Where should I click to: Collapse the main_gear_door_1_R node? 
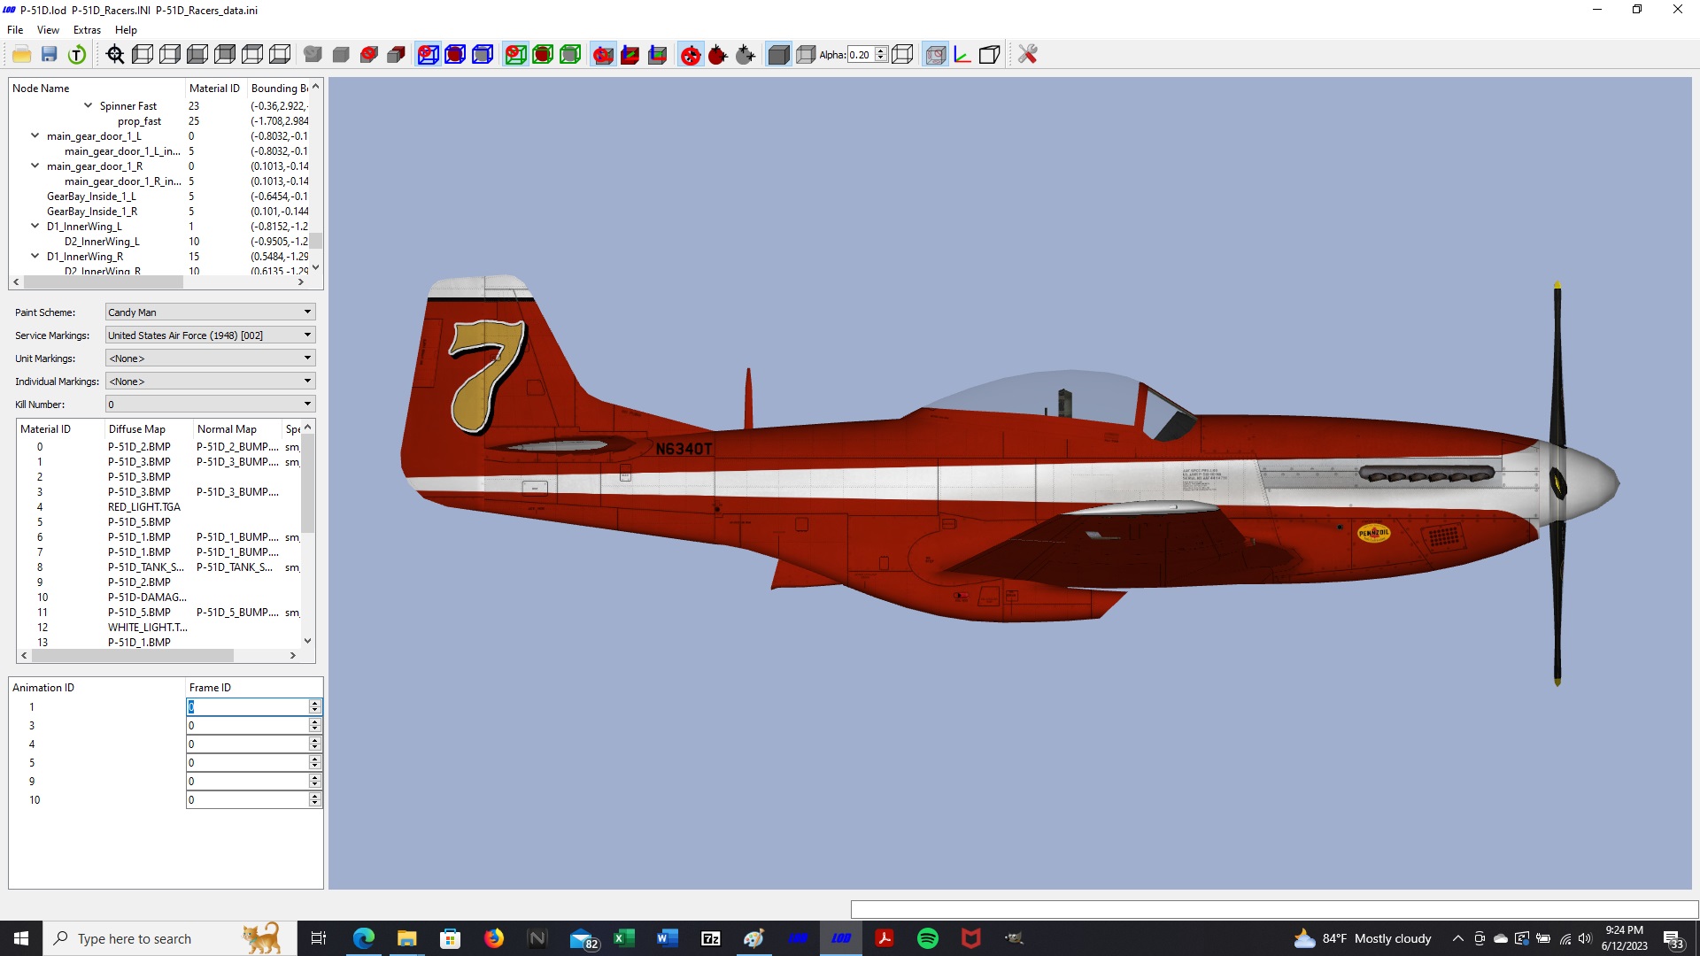[x=35, y=166]
